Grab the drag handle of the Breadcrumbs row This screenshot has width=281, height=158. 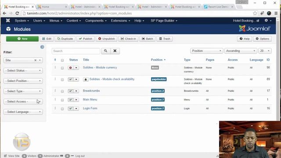click(55, 91)
